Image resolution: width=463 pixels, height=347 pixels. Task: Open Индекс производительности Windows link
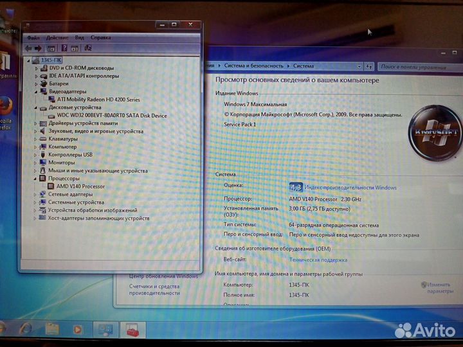(350, 188)
